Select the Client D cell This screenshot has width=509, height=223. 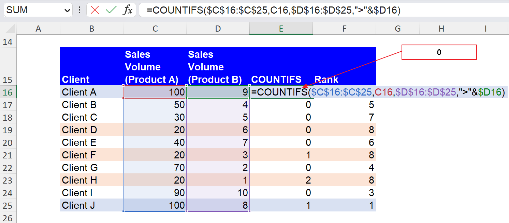[92, 130]
